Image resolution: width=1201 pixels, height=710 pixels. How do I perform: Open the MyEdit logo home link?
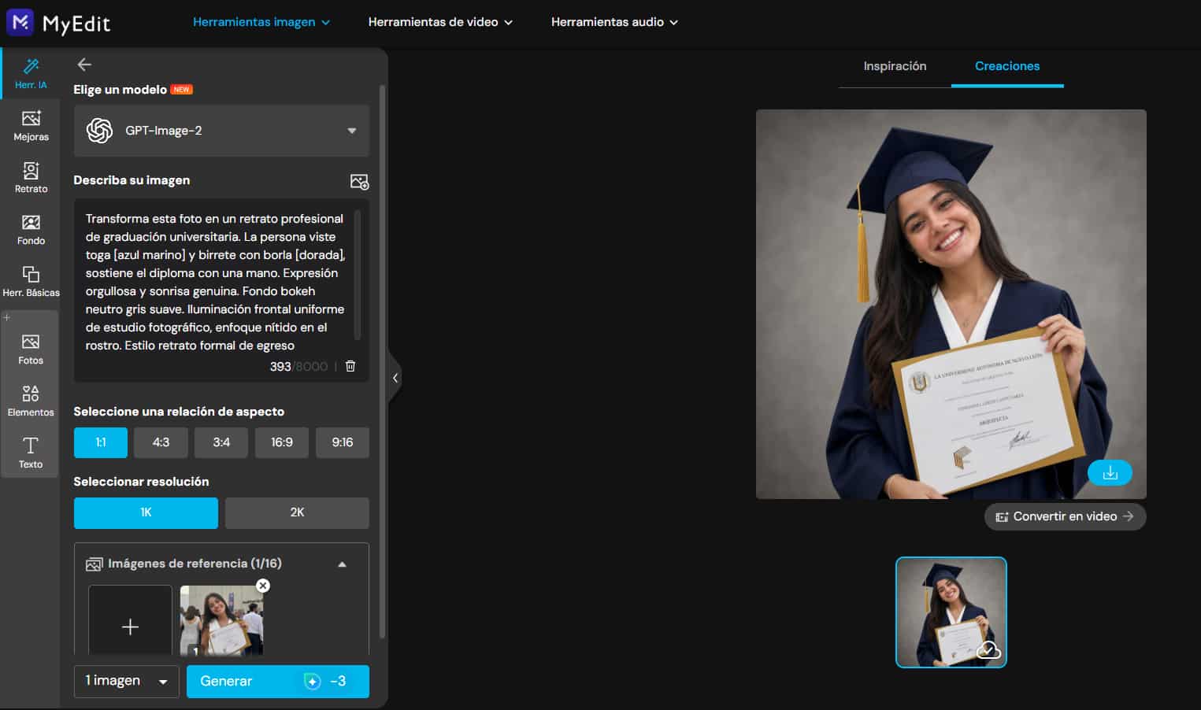click(x=58, y=22)
